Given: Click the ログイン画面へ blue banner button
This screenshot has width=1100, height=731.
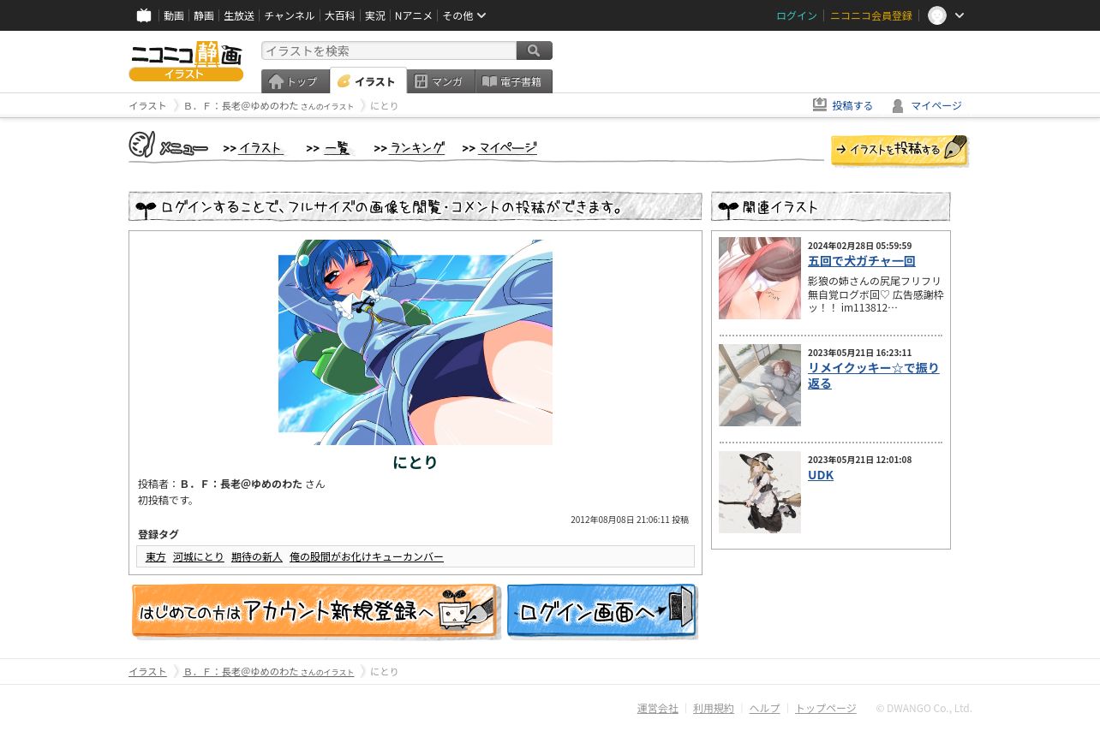Looking at the screenshot, I should [x=602, y=611].
